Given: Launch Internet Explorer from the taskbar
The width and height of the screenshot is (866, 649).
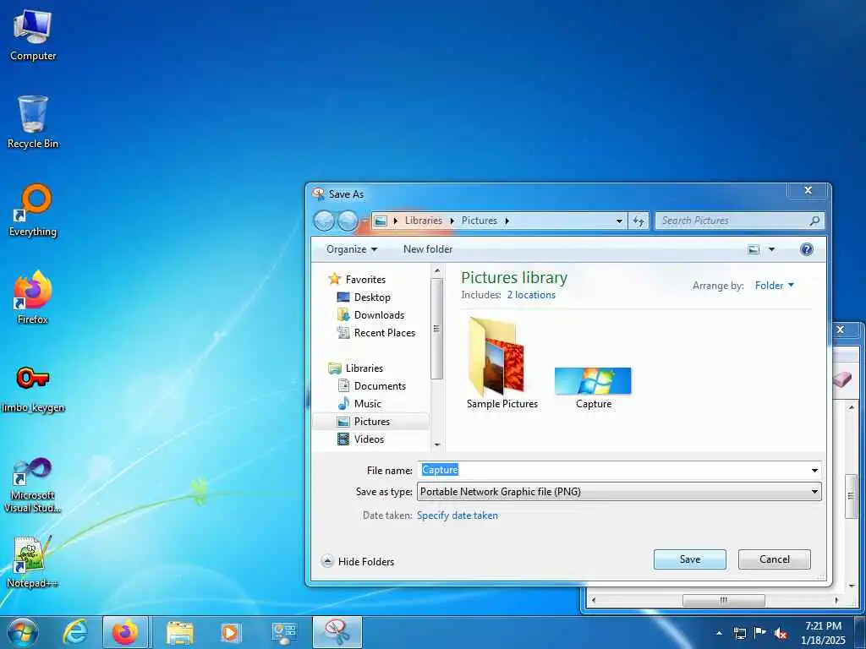Looking at the screenshot, I should [x=75, y=632].
